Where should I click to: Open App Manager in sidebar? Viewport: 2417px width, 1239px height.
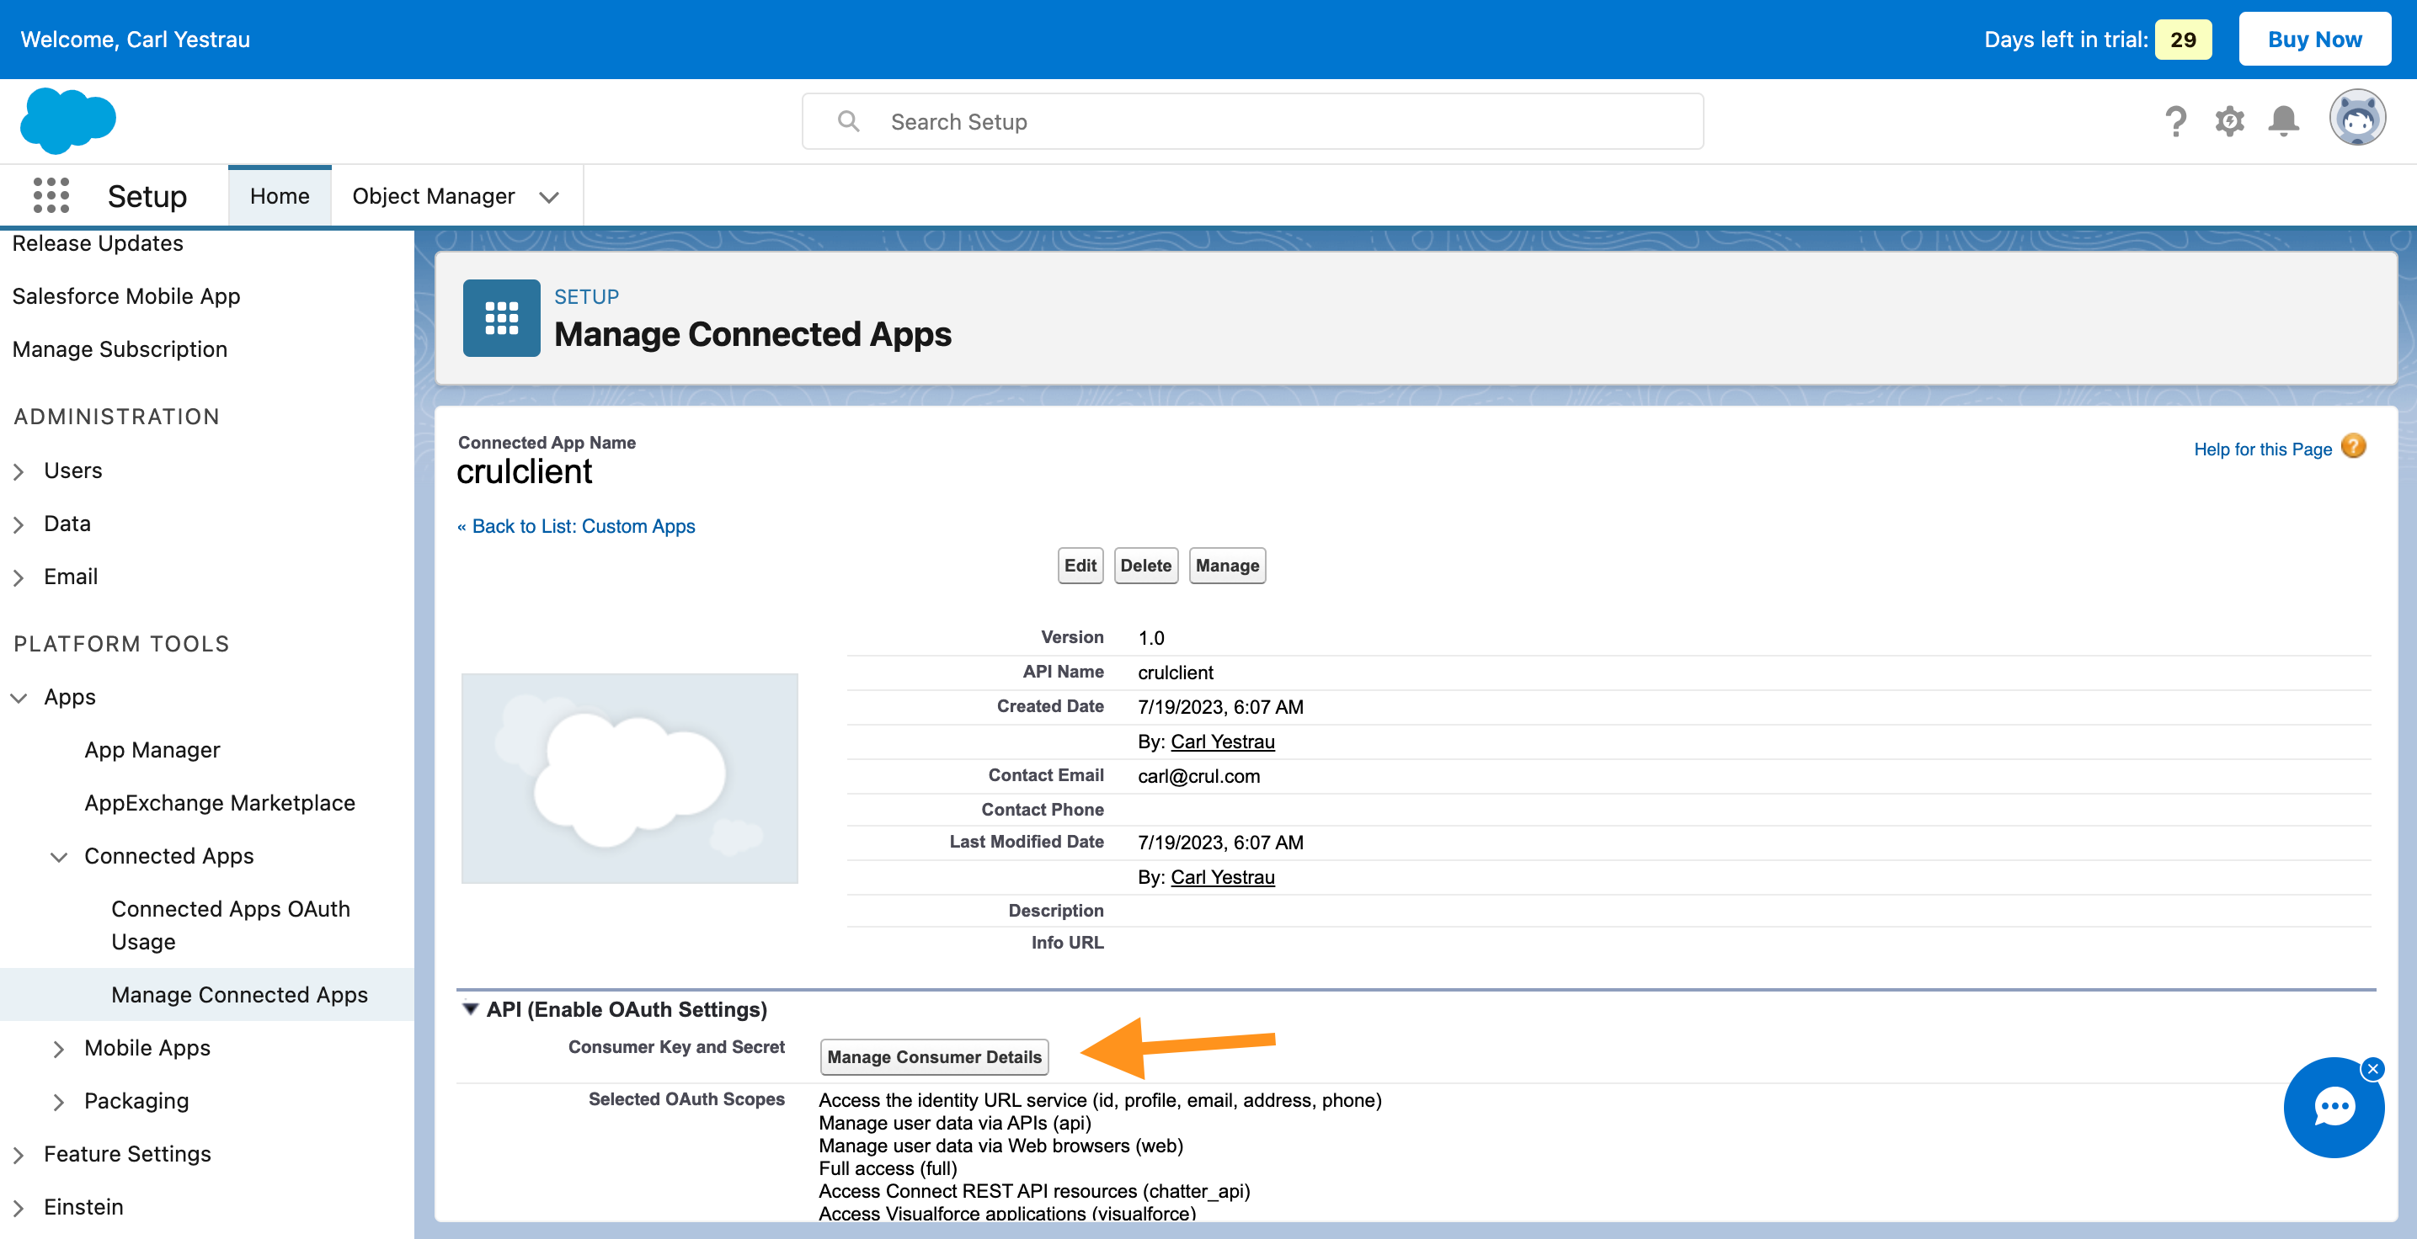[152, 749]
